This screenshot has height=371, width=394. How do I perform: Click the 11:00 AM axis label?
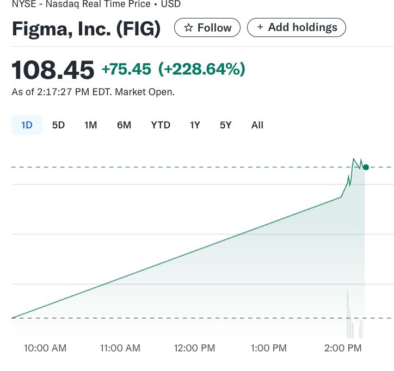(x=119, y=348)
